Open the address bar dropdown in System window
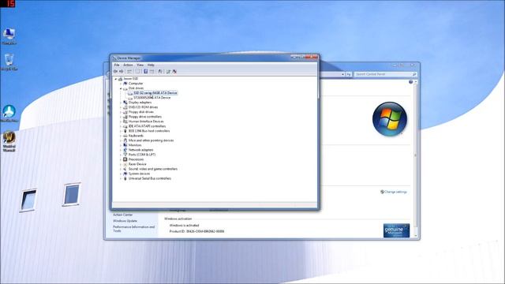505x284 pixels. (x=342, y=74)
